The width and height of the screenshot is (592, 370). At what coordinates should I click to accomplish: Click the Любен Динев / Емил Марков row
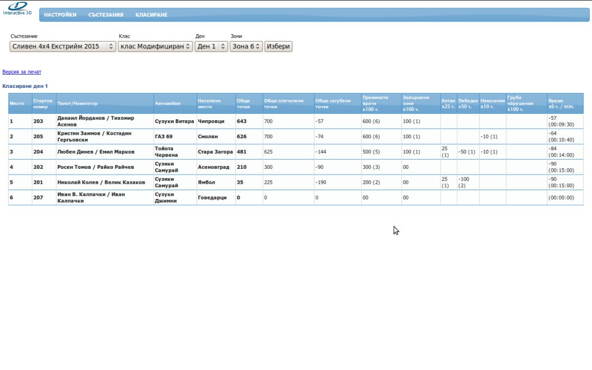click(x=95, y=152)
